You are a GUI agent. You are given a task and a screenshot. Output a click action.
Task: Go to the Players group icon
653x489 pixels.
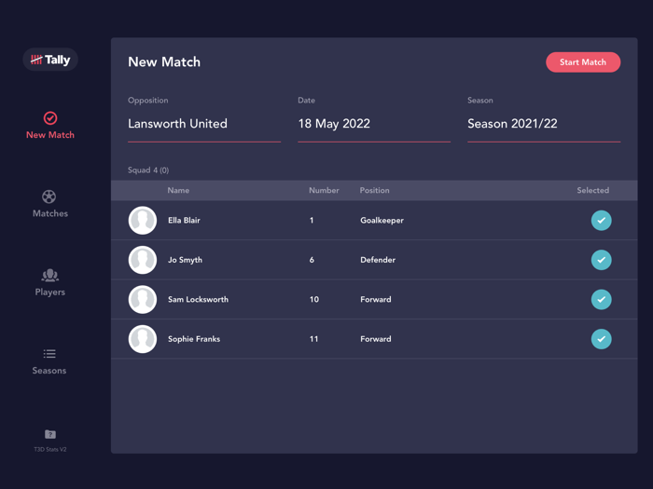(x=49, y=275)
